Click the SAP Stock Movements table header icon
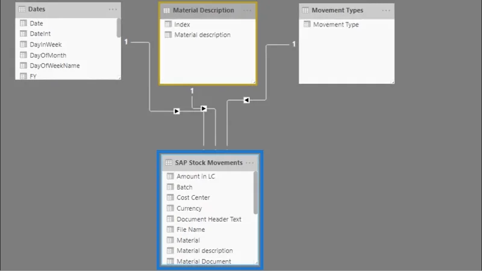Image resolution: width=482 pixels, height=271 pixels. (169, 163)
